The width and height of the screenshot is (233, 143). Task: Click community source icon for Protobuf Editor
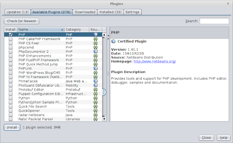pyautogui.click(x=96, y=89)
